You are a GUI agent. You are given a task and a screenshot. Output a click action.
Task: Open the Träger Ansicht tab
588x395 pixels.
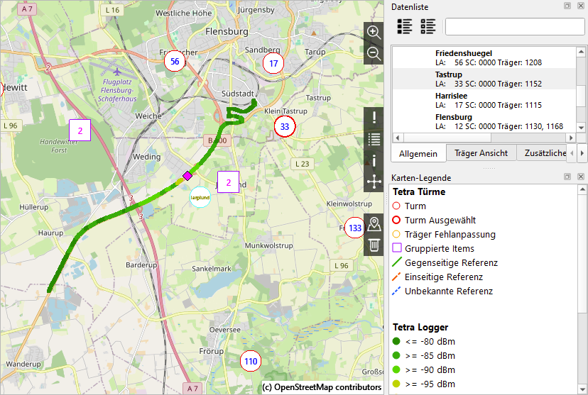click(481, 153)
